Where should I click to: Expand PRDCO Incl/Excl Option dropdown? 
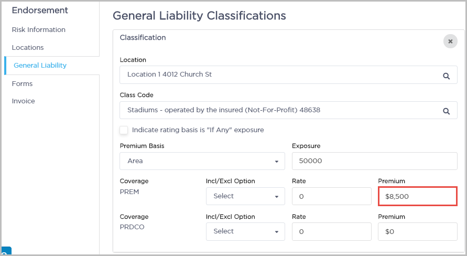pyautogui.click(x=245, y=231)
